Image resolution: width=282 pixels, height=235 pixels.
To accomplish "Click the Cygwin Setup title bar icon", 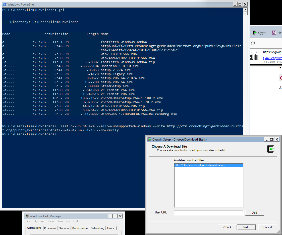I will click(149, 139).
